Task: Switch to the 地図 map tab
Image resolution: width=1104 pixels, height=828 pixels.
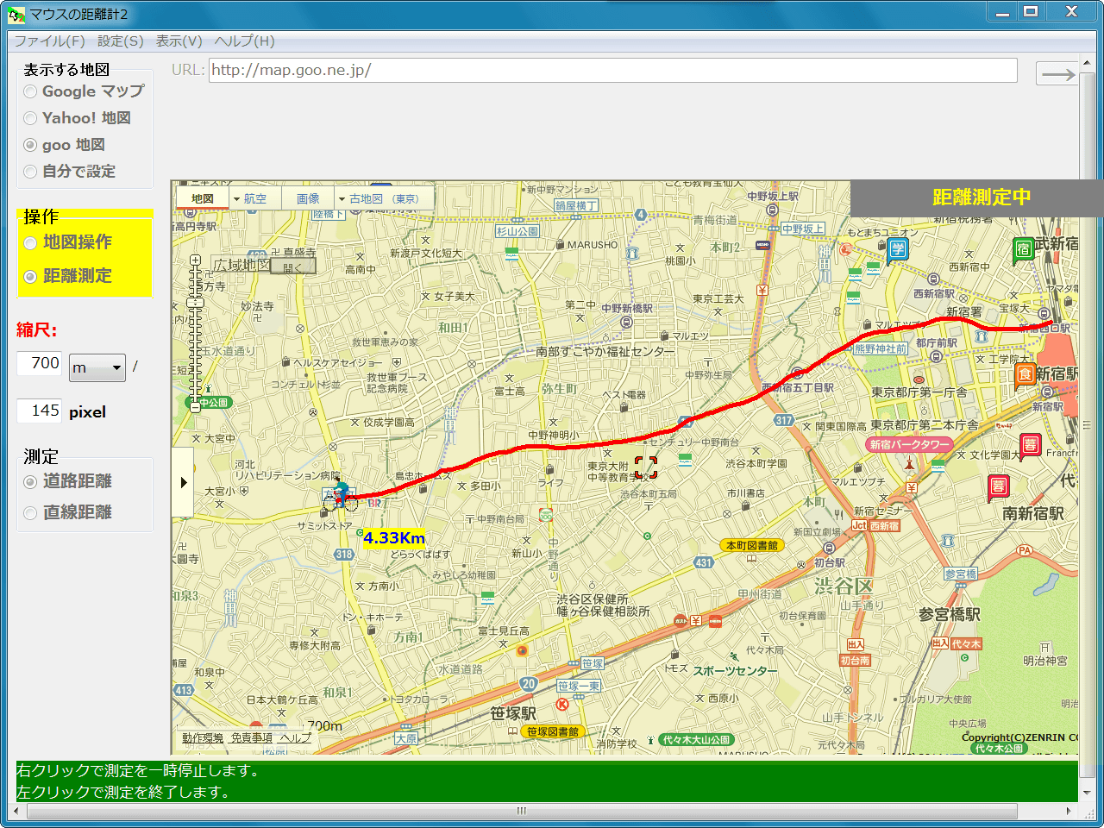Action: (x=203, y=198)
